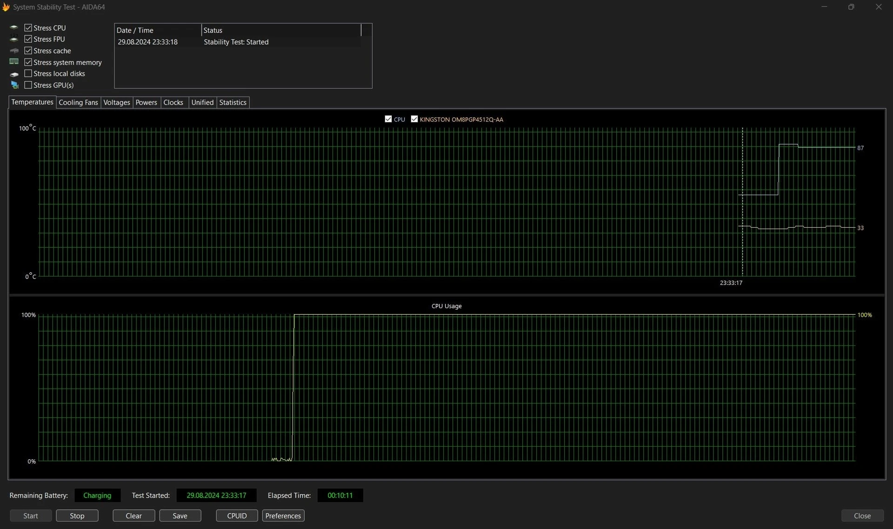Screen dimensions: 893x529
Task: Click the Date / Time column header
Action: point(158,30)
